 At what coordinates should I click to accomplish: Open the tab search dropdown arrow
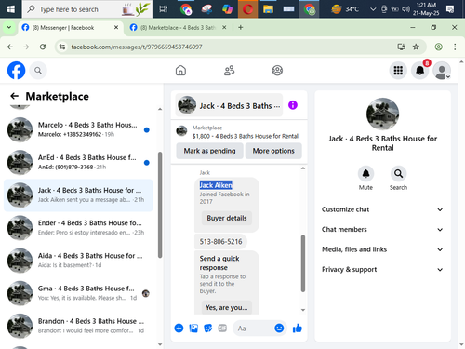click(x=9, y=28)
